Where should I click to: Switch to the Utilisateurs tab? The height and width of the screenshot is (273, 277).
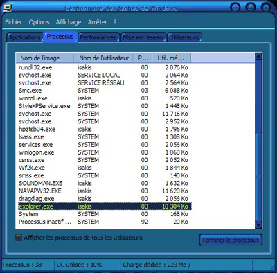[x=184, y=37]
